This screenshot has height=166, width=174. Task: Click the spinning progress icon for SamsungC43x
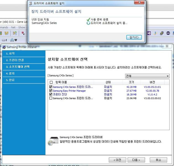coord(88,23)
